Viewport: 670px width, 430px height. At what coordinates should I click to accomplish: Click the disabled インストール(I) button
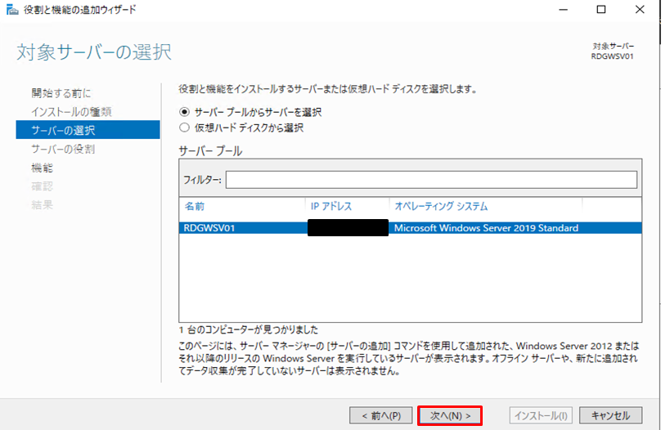pos(541,415)
